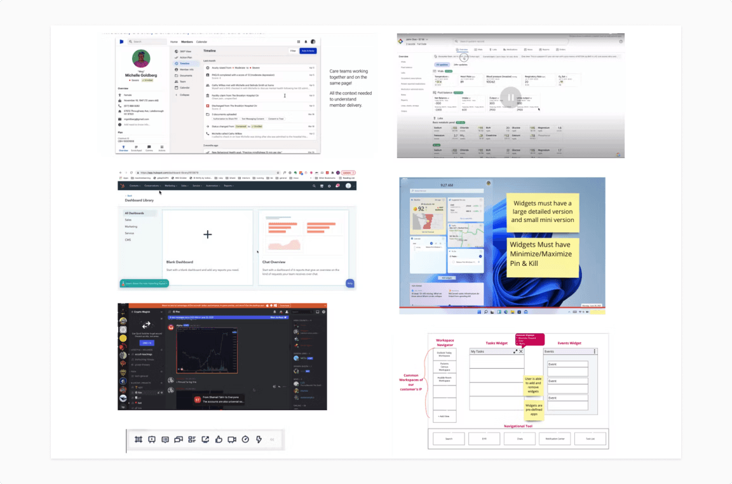Screen dimensions: 732x484
Task: Click the lightning bolt icon in bottom toolbar
Action: [259, 439]
